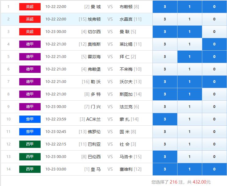Screen dimensions: 227x186
Task: Deselect result 3 for 皇马 vs 塞维利
Action: coord(165,169)
